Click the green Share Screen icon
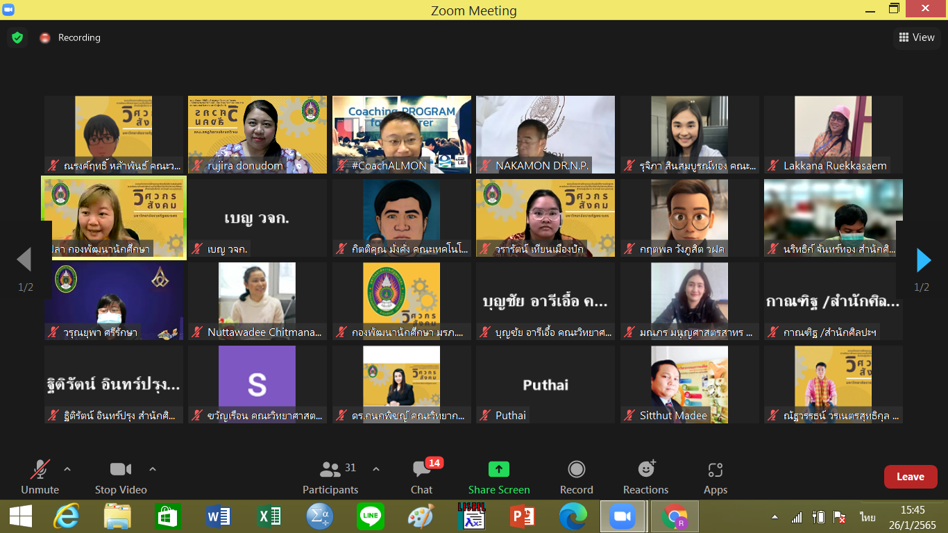The image size is (948, 533). 498,470
